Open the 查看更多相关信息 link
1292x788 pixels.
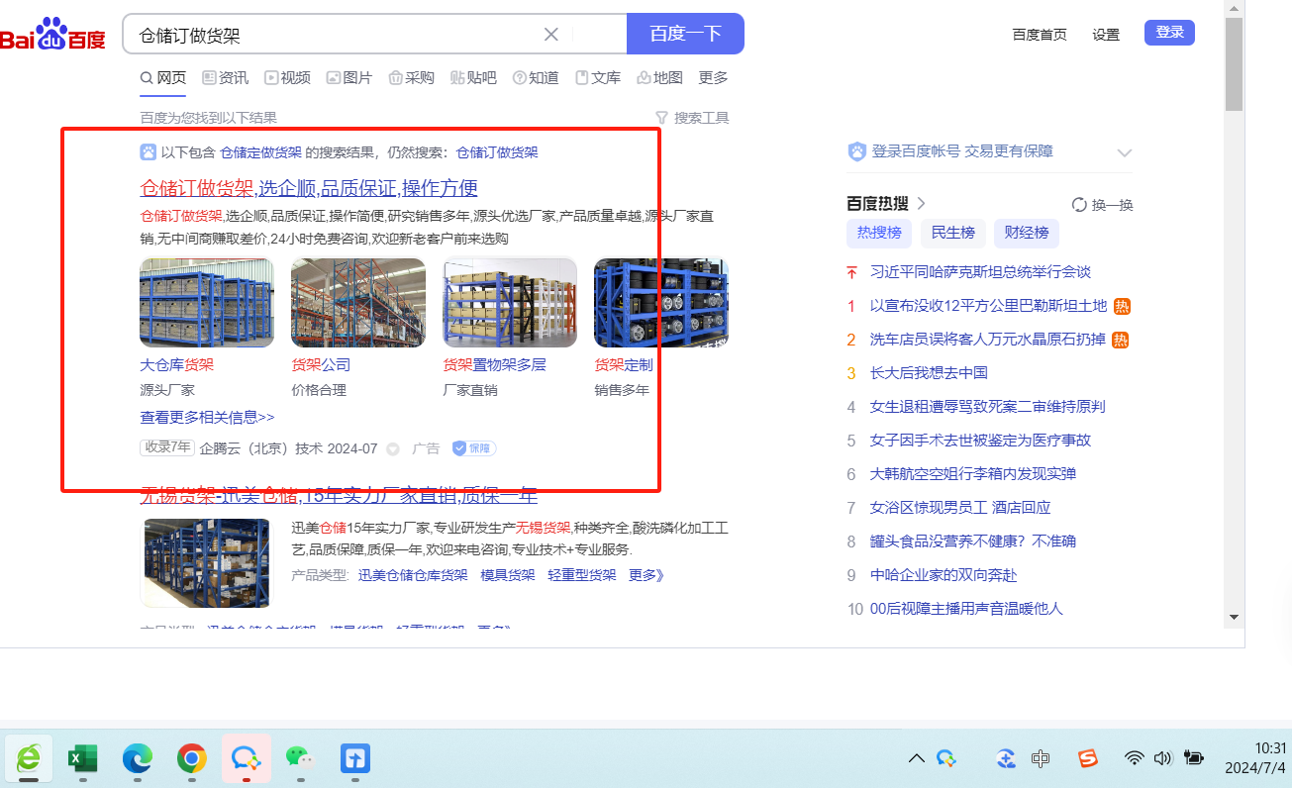207,418
